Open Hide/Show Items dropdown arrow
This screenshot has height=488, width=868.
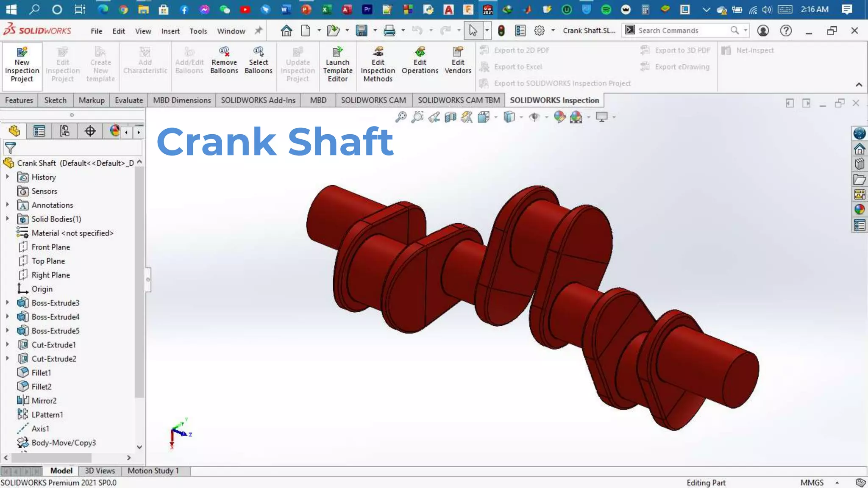pyautogui.click(x=546, y=117)
